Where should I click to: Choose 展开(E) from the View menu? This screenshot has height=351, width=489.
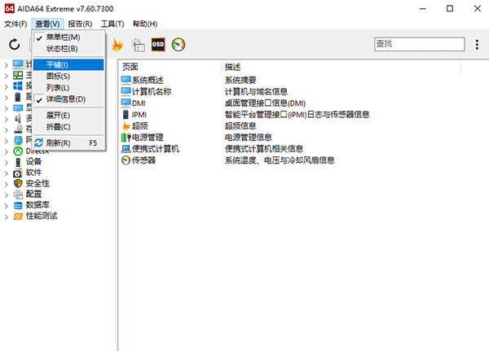click(68, 116)
